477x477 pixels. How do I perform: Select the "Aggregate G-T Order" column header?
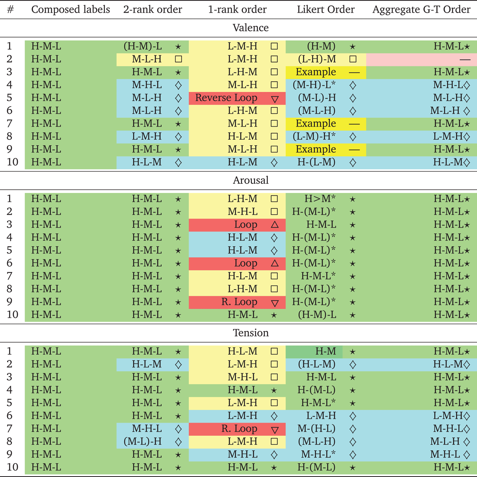coord(421,10)
